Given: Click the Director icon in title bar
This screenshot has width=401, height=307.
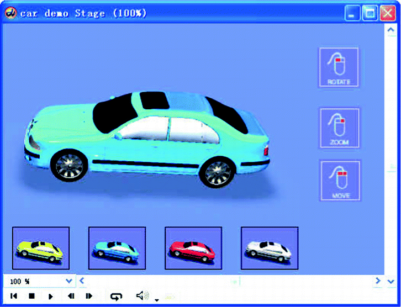Looking at the screenshot, I should point(10,13).
